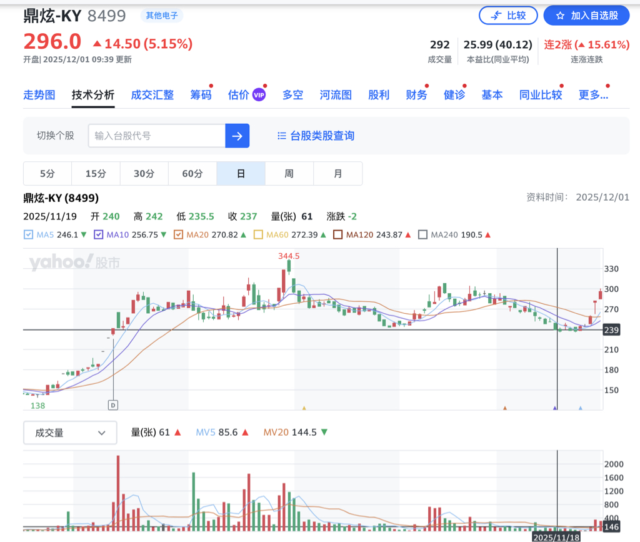Click the yellow triangle event marker below chart

click(x=304, y=408)
